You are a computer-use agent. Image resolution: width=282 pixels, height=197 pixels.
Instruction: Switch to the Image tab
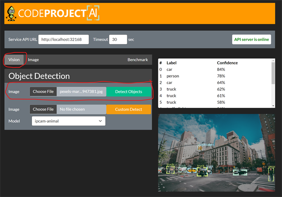[x=33, y=60]
